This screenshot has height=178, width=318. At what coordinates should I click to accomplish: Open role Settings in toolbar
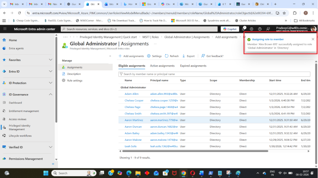pyautogui.click(x=155, y=56)
